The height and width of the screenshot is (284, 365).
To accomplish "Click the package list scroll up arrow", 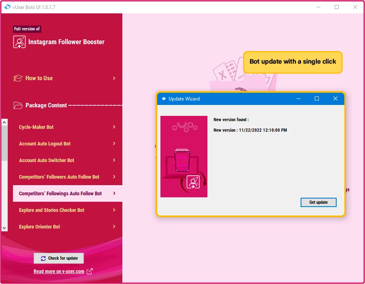I will (4, 122).
